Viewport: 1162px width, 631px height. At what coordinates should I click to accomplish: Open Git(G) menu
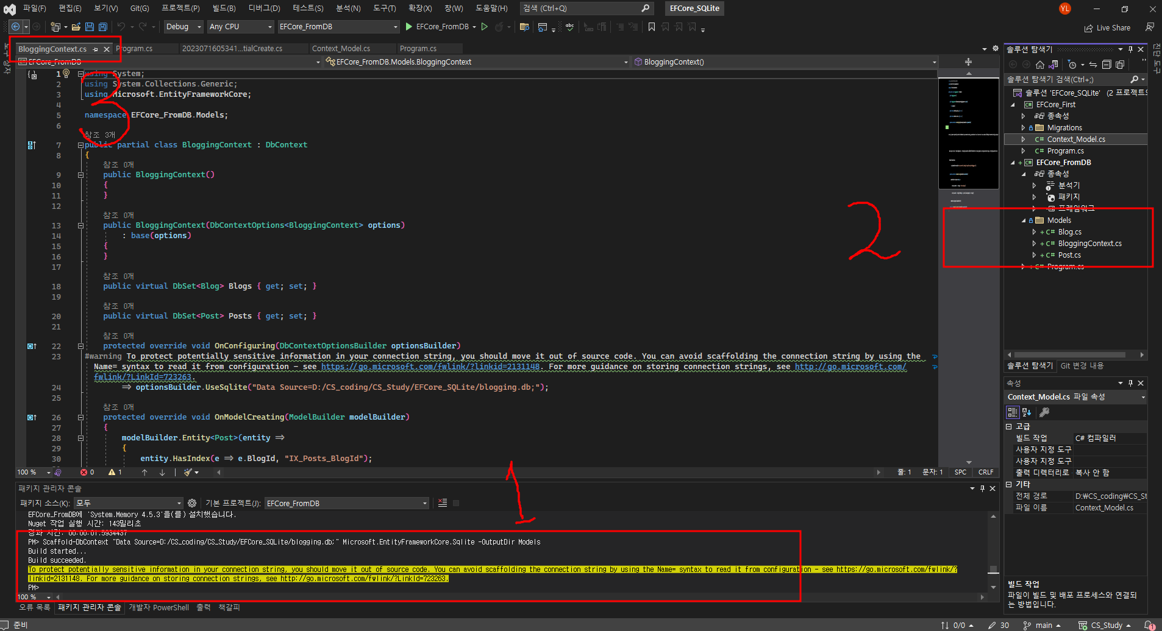(139, 8)
